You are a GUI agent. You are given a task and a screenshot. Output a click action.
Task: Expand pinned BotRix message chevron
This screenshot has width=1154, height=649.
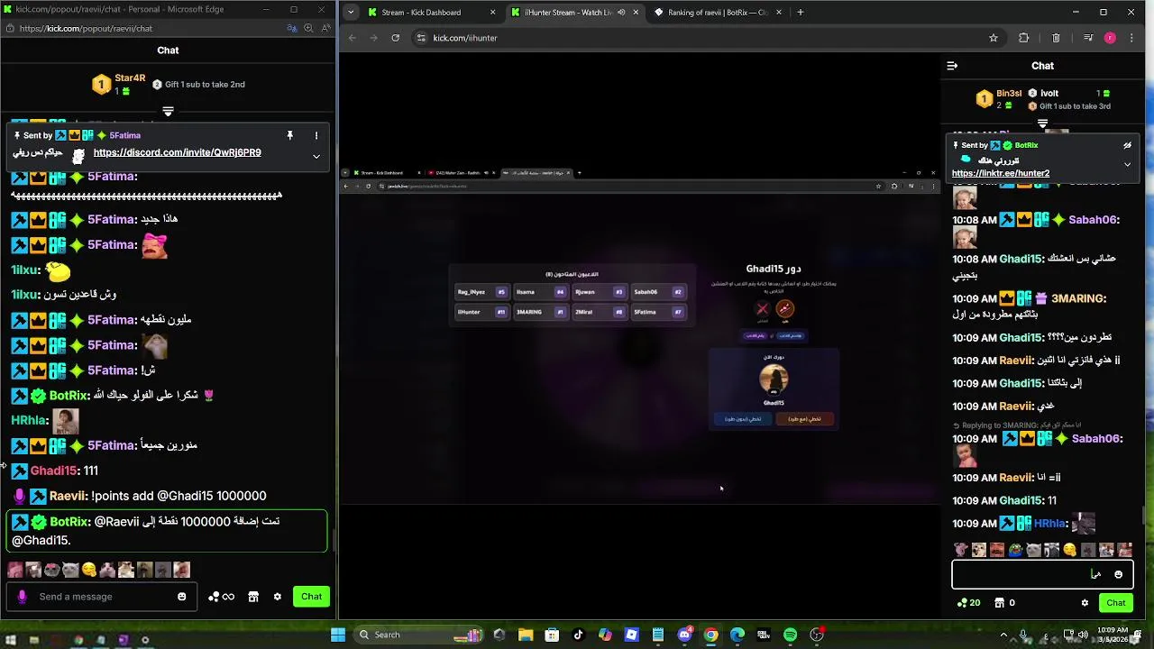pyautogui.click(x=1127, y=164)
